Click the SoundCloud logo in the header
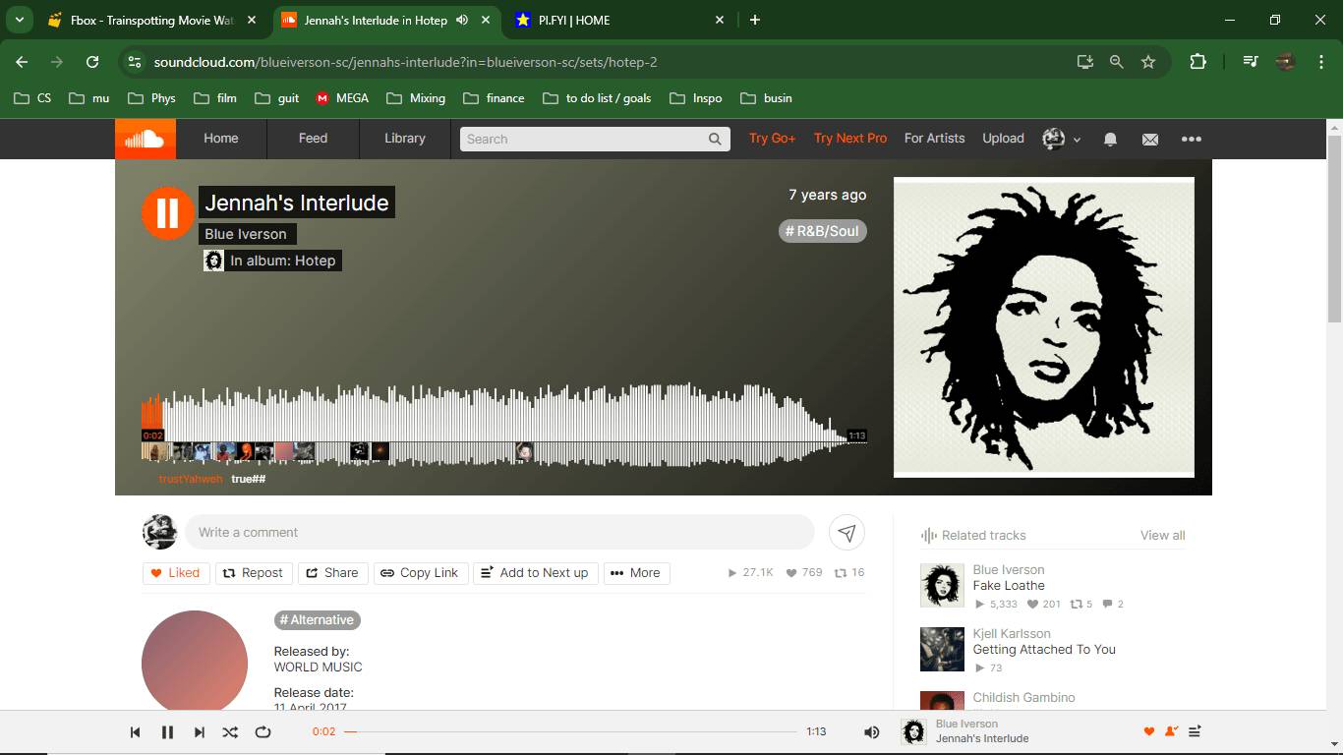 click(146, 139)
